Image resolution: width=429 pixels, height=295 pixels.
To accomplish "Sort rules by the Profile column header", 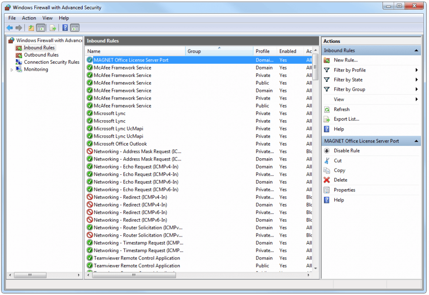I will click(x=265, y=51).
